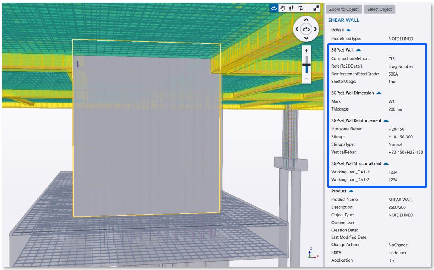
Task: Activate the pan hand tool
Action: tap(283, 8)
